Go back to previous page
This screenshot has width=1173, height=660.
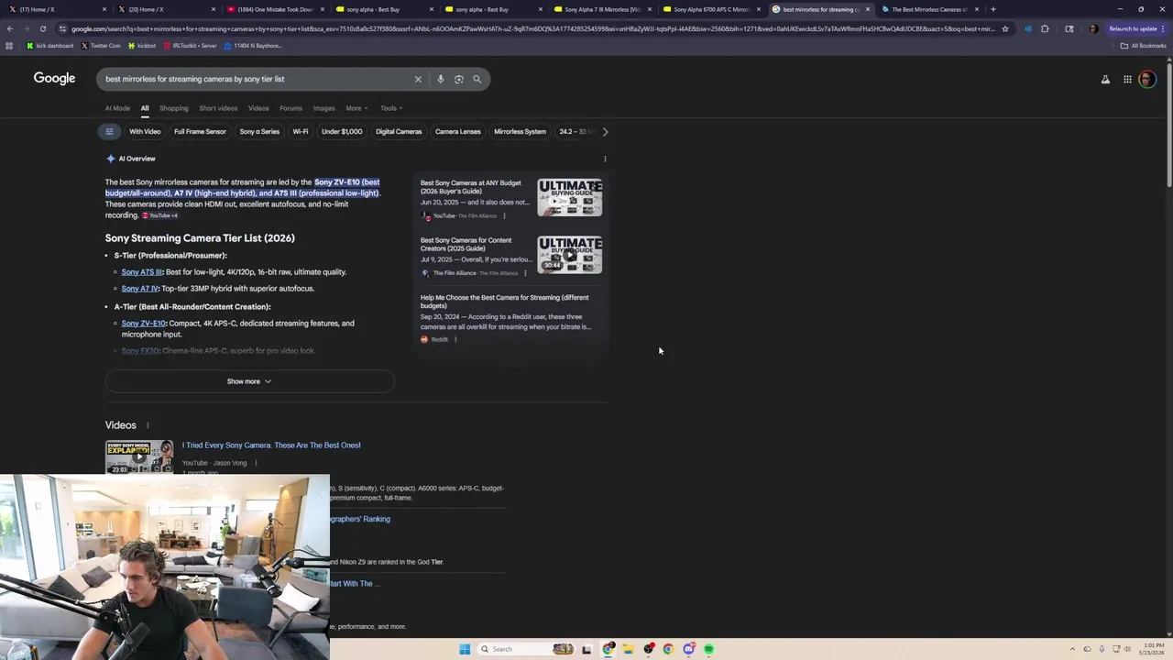pos(9,28)
